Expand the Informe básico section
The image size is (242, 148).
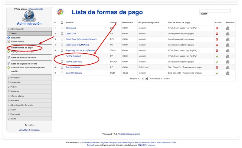pyautogui.click(x=29, y=96)
